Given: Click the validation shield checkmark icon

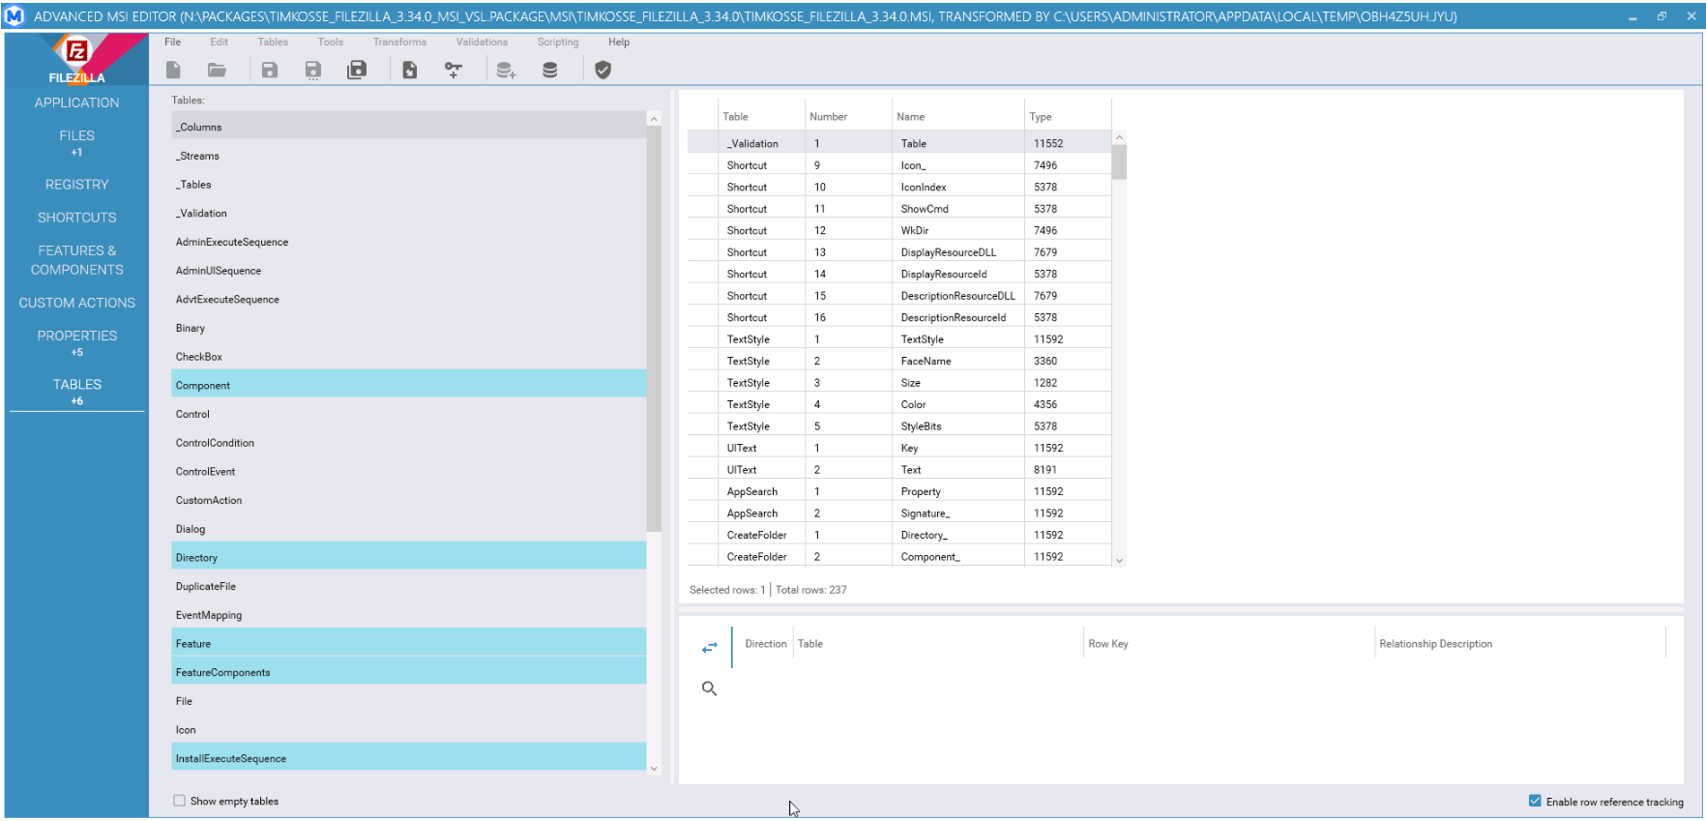Looking at the screenshot, I should click(x=603, y=70).
